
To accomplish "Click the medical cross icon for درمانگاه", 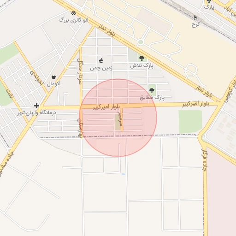I will (x=36, y=106).
